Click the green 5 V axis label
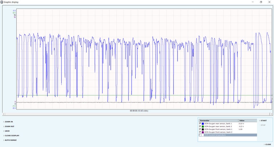The image size is (274, 147). 14,13
